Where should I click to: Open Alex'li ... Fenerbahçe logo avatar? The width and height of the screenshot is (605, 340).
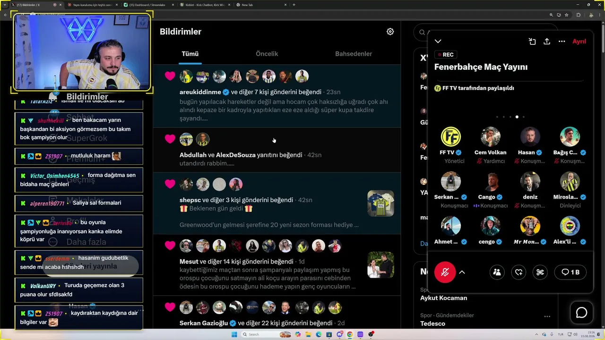570,226
